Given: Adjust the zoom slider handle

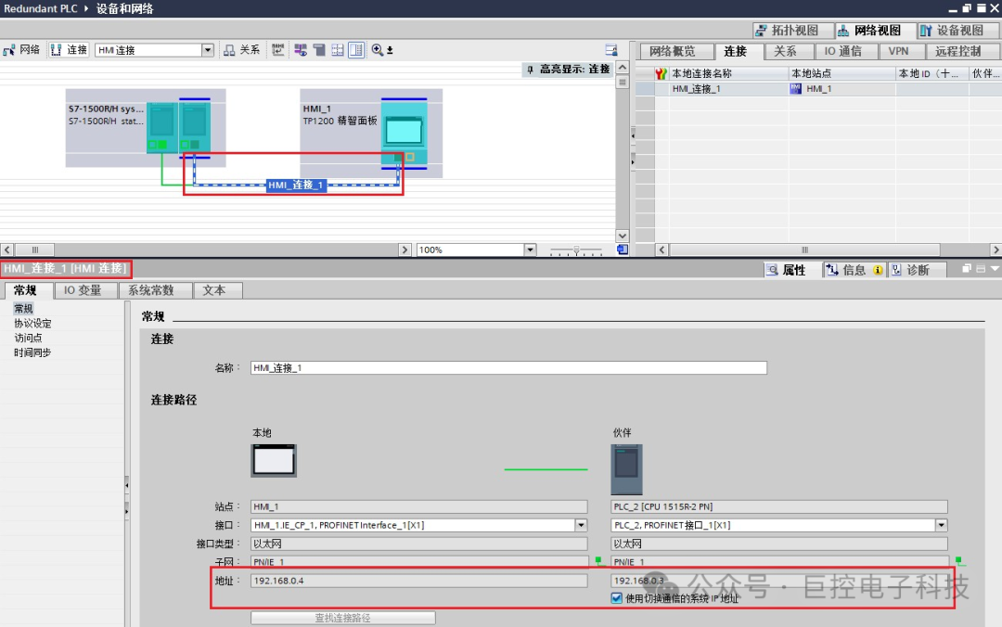Looking at the screenshot, I should (576, 250).
